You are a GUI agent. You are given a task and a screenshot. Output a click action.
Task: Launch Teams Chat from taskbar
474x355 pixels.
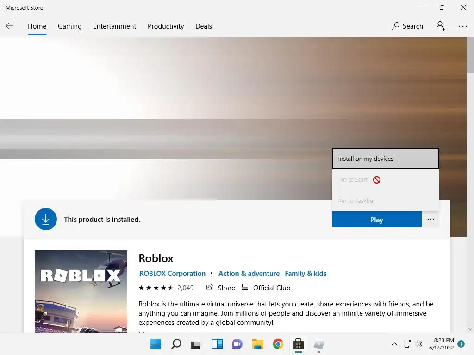(237, 344)
